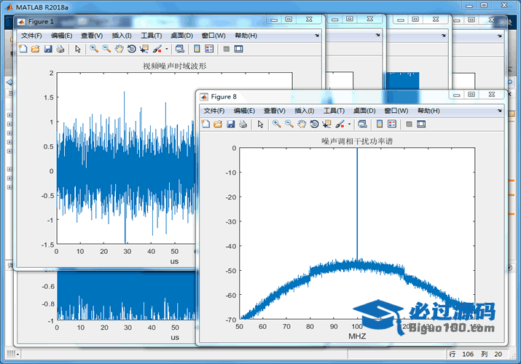Open 插入(I) menu in Figure 8

tap(304, 111)
